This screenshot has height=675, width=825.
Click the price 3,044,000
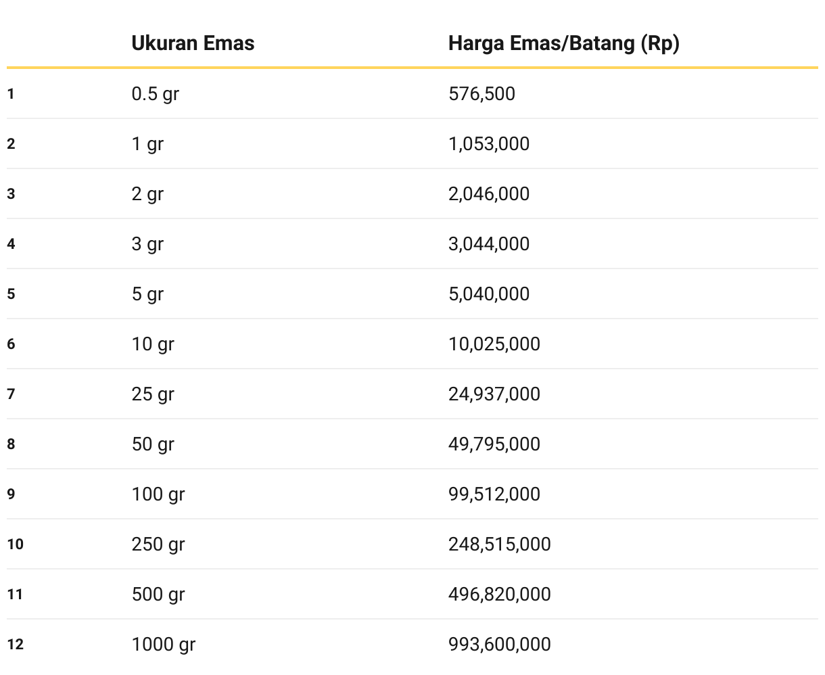pos(489,243)
